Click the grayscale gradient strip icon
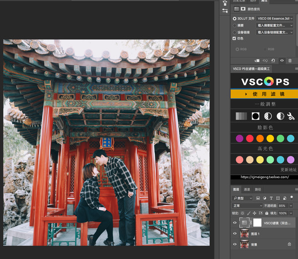Image resolution: width=298 pixels, height=259 pixels. [x=241, y=116]
